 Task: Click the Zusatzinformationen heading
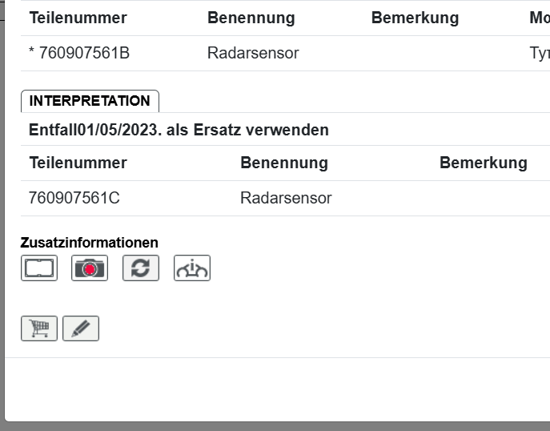pyautogui.click(x=90, y=243)
